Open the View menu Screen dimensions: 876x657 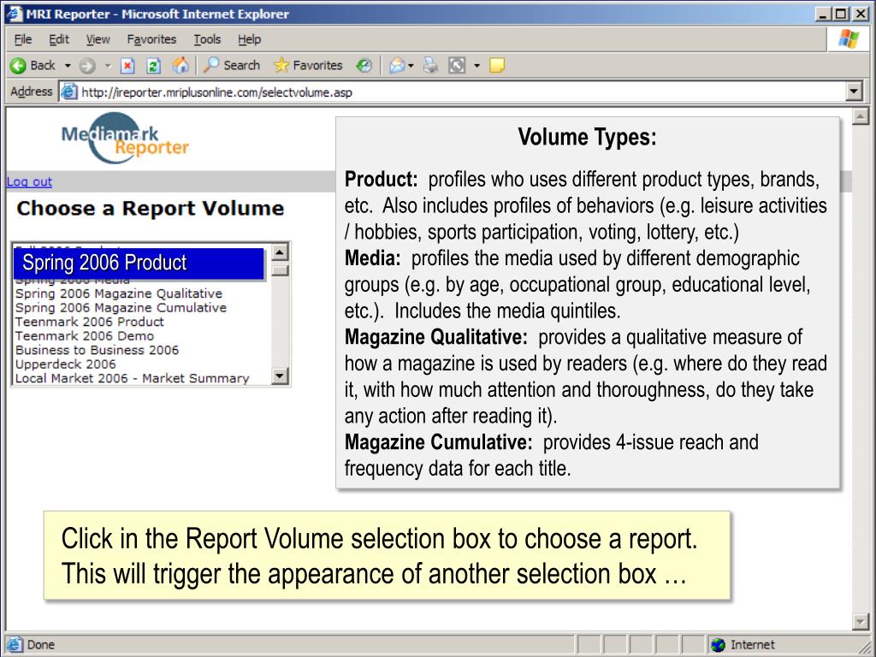pos(98,39)
